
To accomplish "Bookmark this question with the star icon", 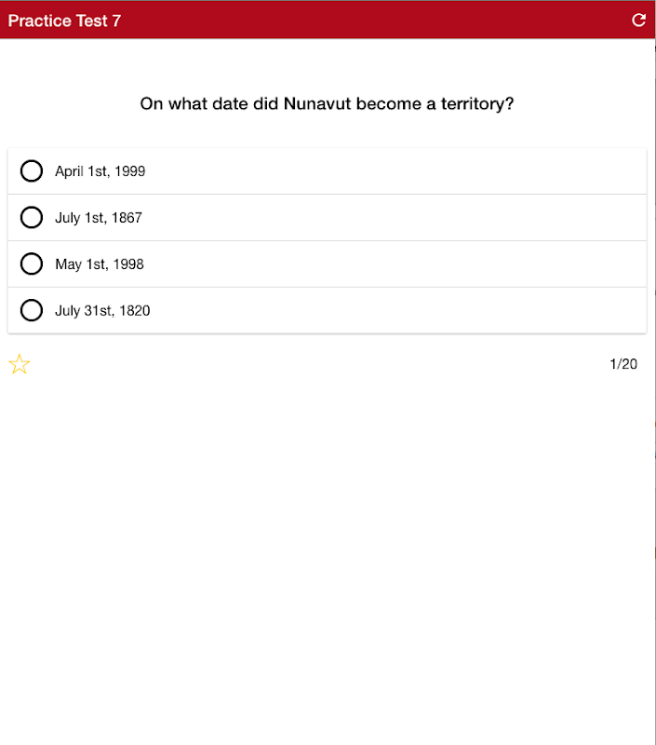I will click(x=19, y=364).
